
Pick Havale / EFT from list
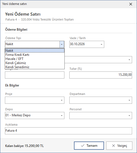coord(35,59)
